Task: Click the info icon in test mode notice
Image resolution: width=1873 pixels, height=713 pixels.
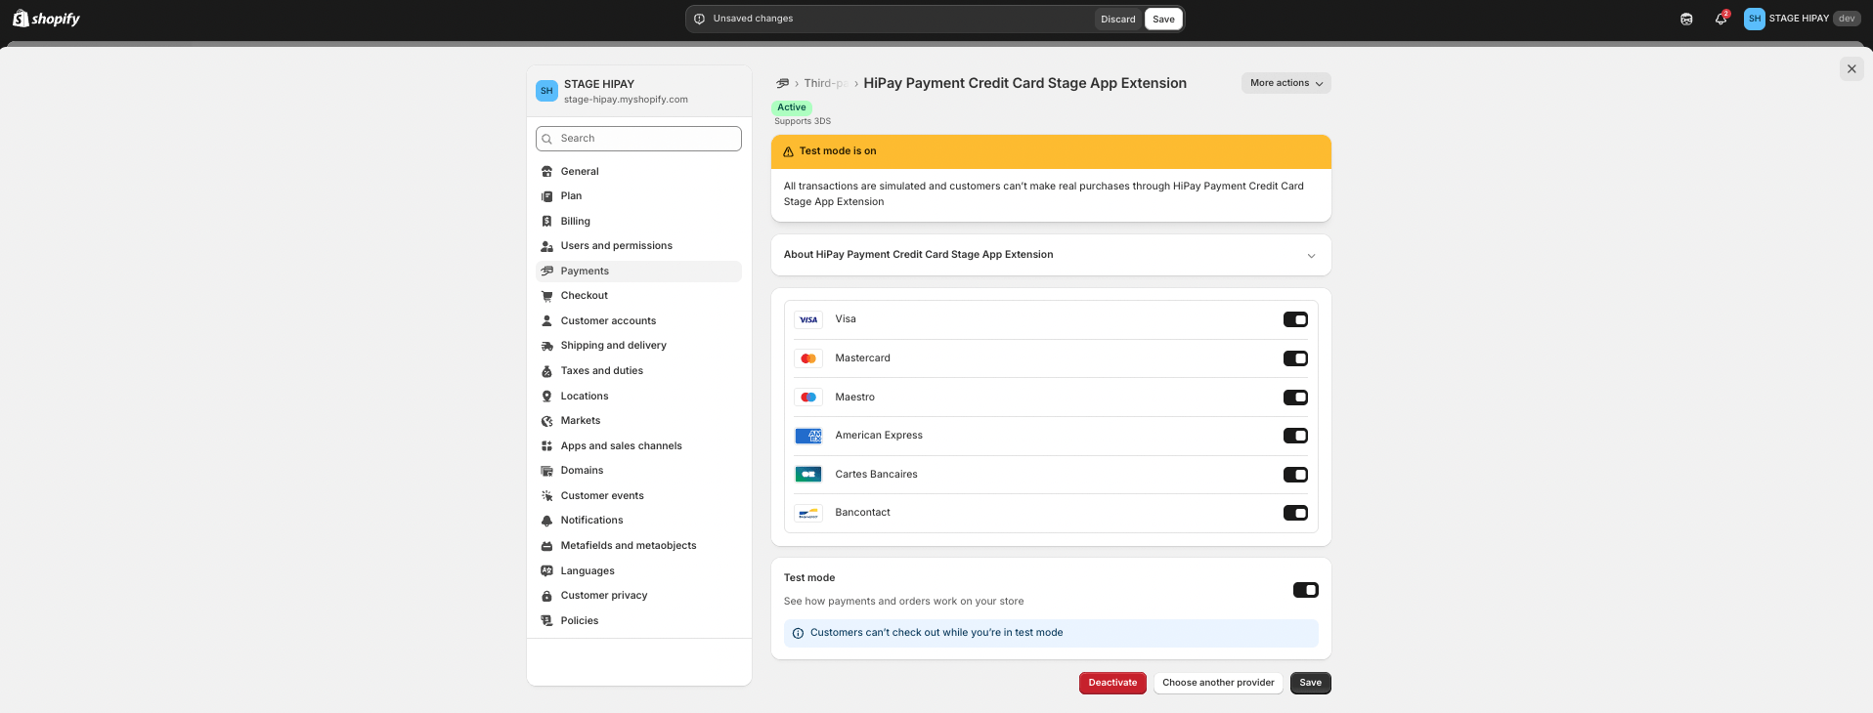Action: 798,633
